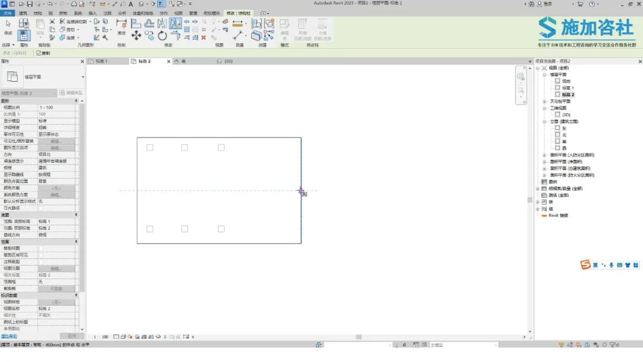Click the 编辑 button for 可见性/图形替换

(56, 141)
